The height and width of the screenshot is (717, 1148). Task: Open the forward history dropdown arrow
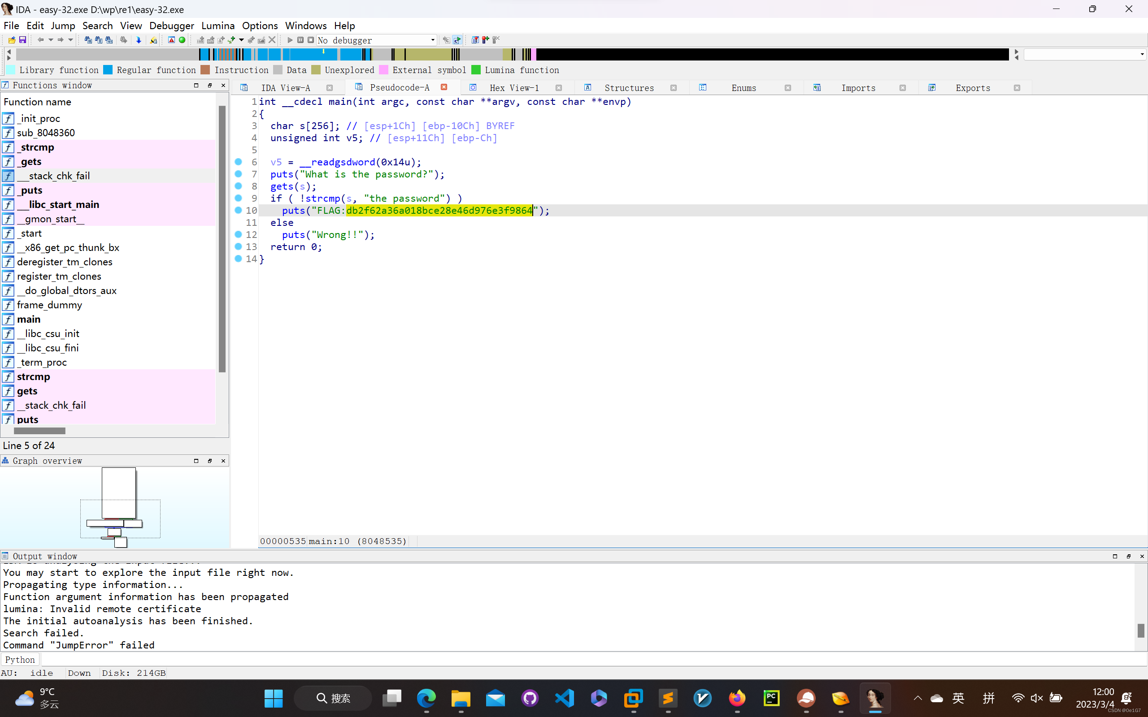(x=71, y=40)
